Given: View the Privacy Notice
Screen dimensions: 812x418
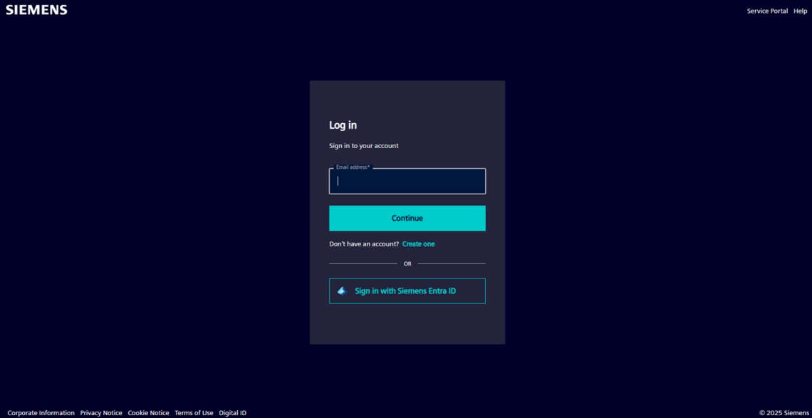Looking at the screenshot, I should click(101, 413).
